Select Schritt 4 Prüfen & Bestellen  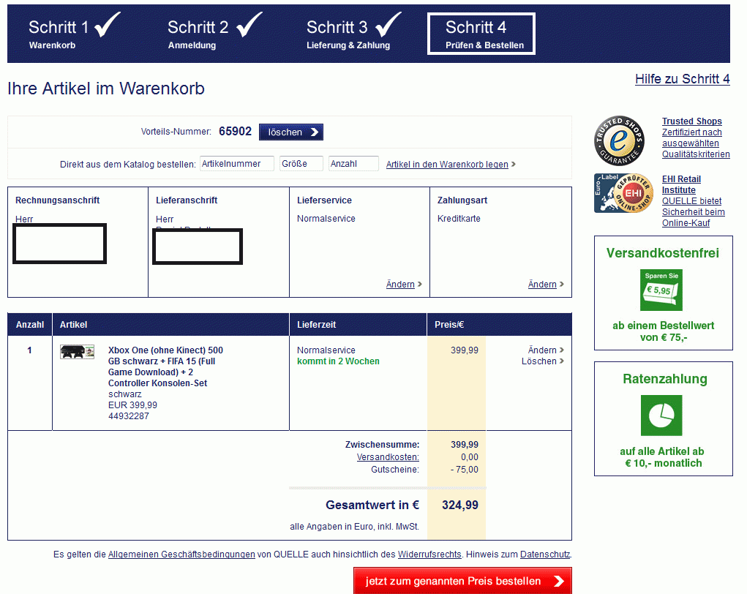click(x=481, y=34)
